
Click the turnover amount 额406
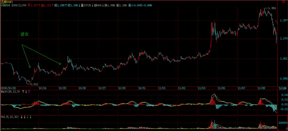pyautogui.click(x=98, y=6)
